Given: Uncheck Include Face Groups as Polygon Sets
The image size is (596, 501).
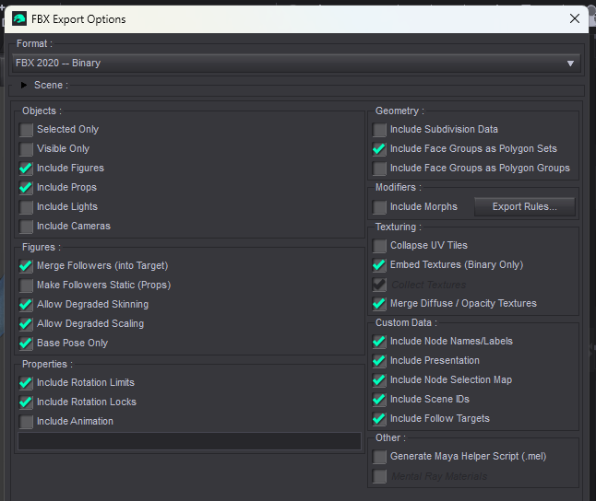Looking at the screenshot, I should [x=379, y=149].
